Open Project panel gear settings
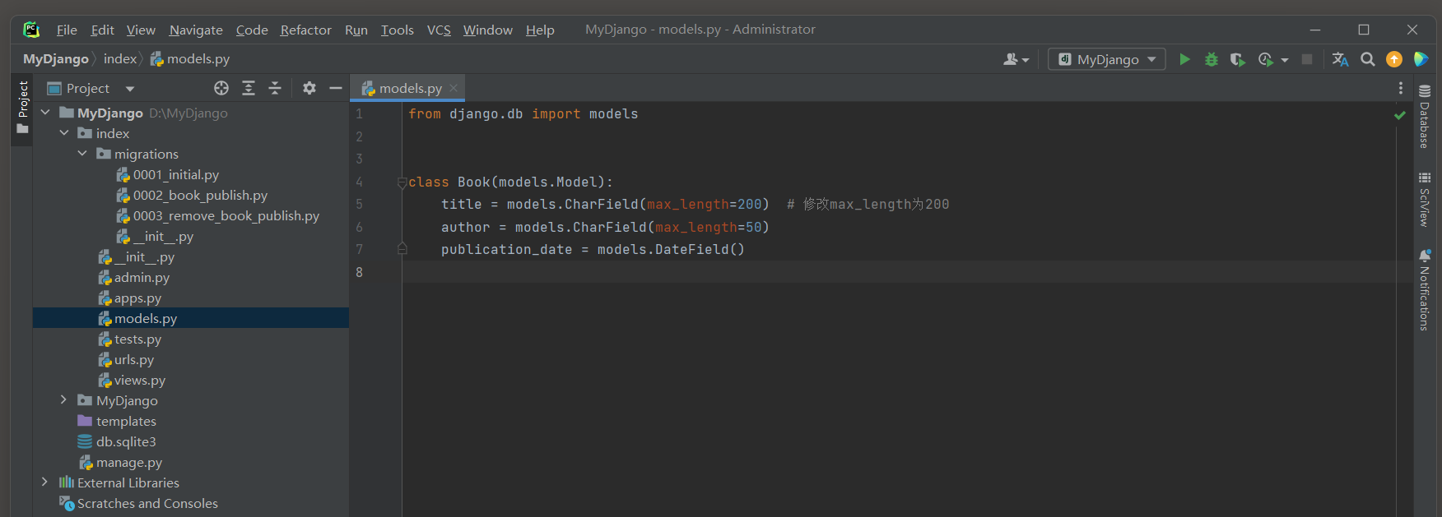This screenshot has width=1442, height=517. pos(309,88)
